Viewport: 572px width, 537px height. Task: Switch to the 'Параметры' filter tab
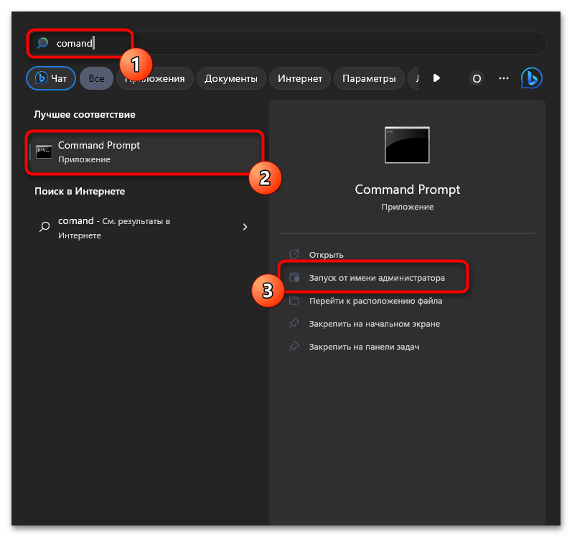[x=369, y=78]
